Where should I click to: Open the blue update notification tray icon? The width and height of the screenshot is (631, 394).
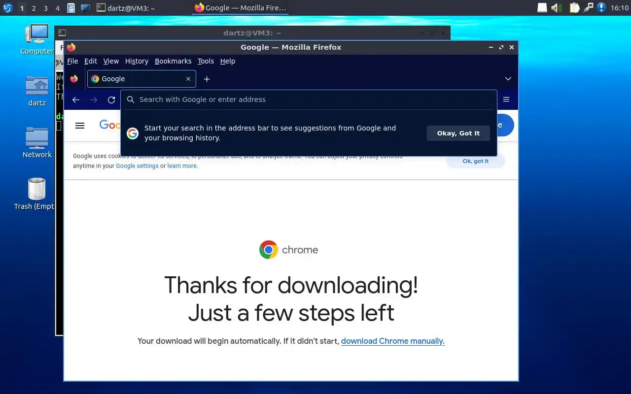[x=601, y=8]
